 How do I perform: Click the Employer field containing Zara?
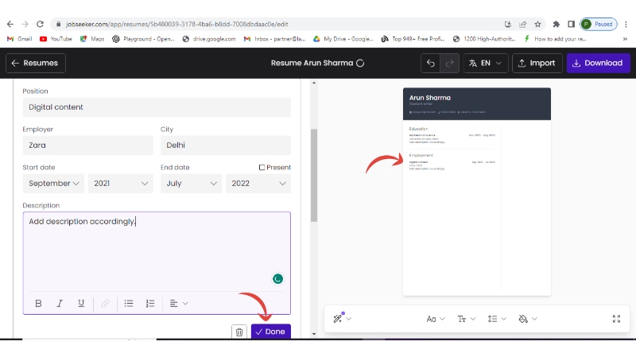[x=87, y=146]
